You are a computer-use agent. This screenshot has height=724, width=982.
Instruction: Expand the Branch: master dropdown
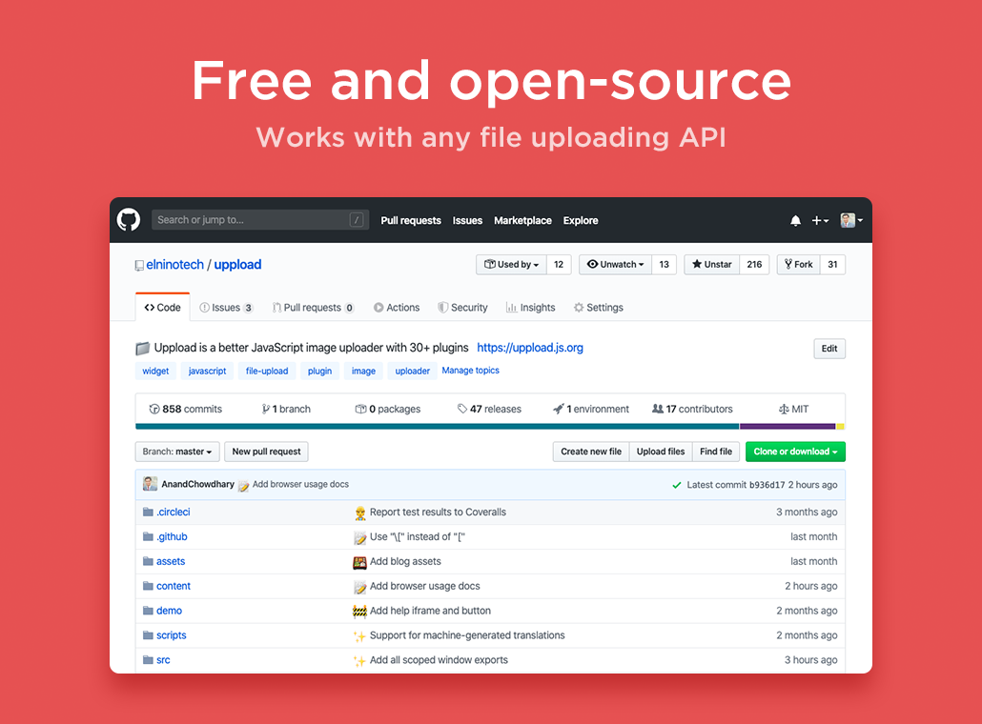(x=177, y=452)
